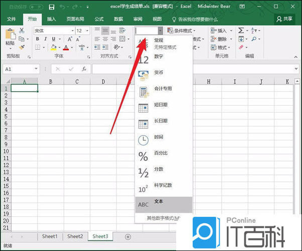The height and width of the screenshot is (251, 302).
Task: Open the 条件格式 conditional formatting menu
Action: tap(181, 31)
